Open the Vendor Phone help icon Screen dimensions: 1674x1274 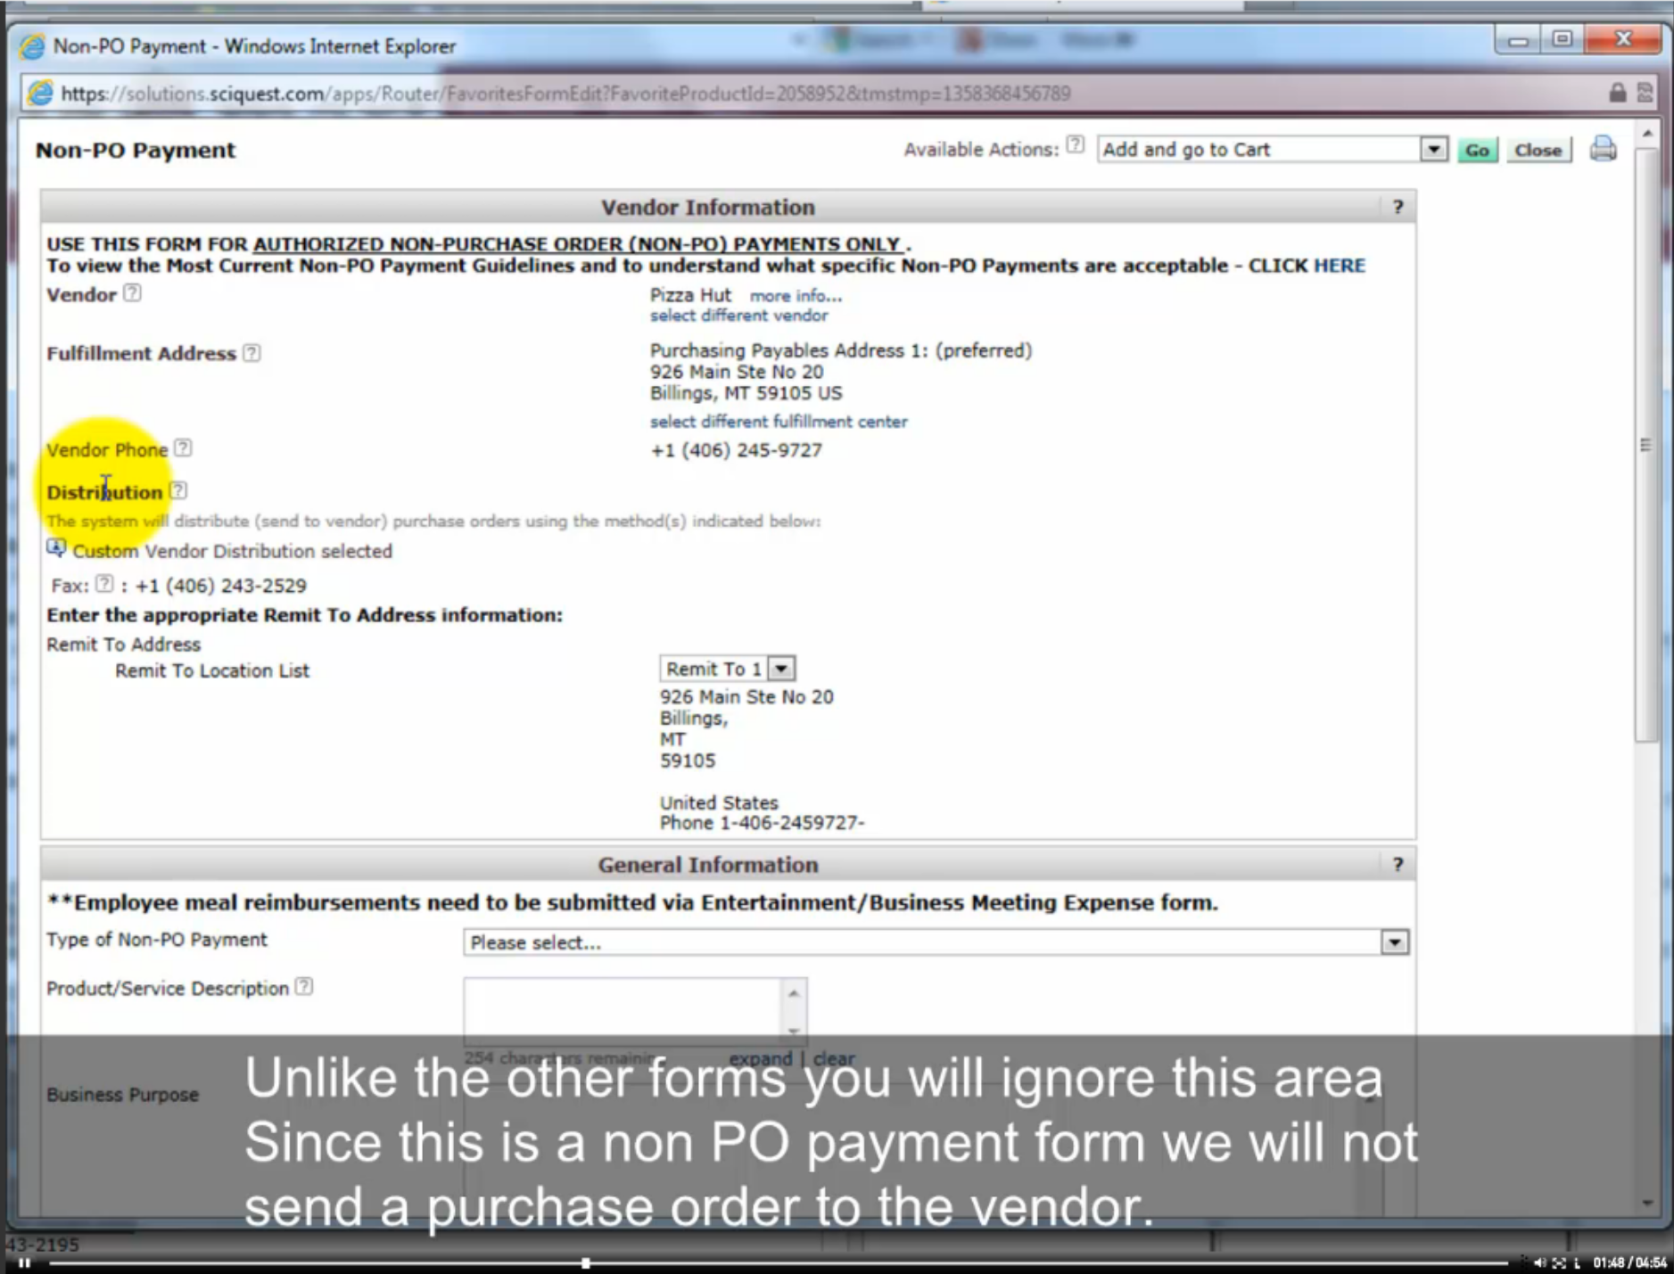click(x=183, y=448)
